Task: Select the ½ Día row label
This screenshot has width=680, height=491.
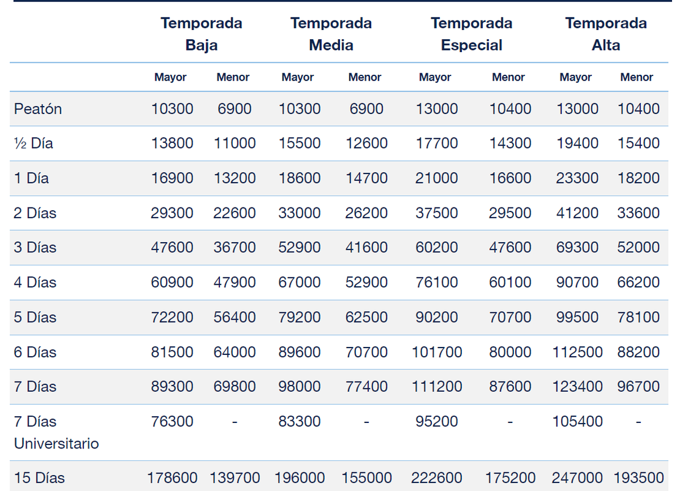Action: click(x=33, y=143)
